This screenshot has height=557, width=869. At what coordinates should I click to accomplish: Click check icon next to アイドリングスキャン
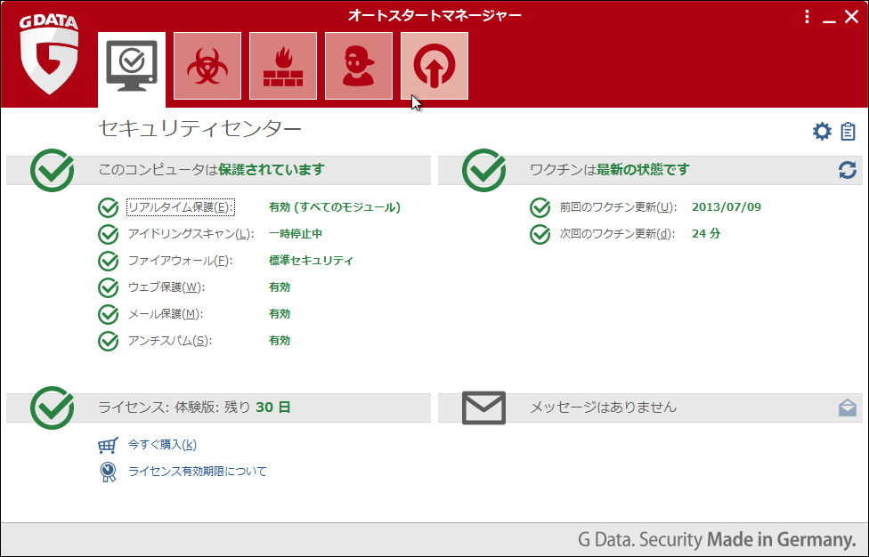[x=108, y=234]
